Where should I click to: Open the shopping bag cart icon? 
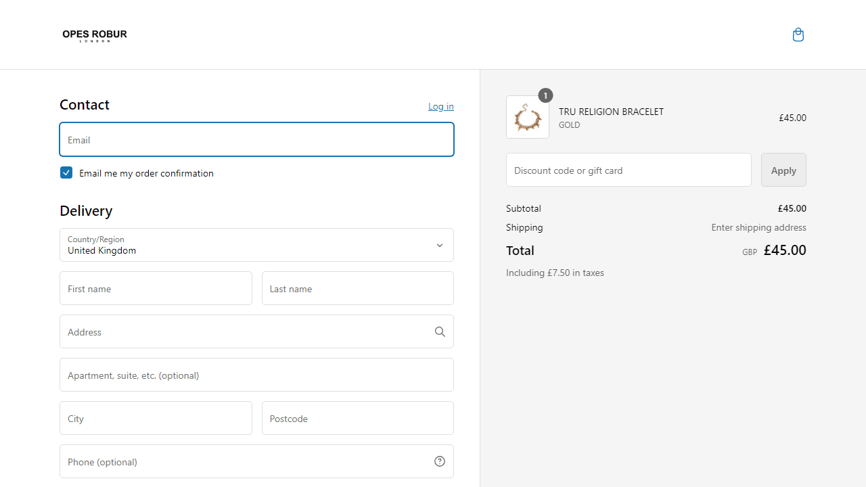(798, 34)
